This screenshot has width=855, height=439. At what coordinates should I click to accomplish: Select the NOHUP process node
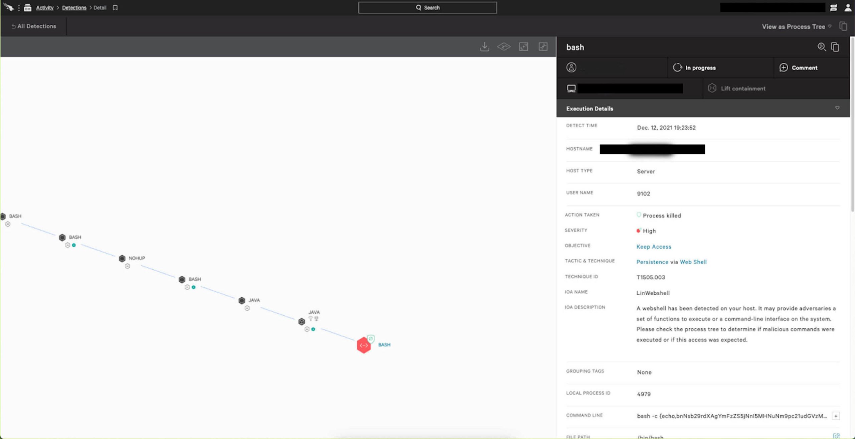(122, 259)
